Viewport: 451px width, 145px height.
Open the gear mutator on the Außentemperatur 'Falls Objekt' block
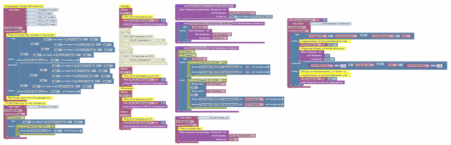coord(290,24)
